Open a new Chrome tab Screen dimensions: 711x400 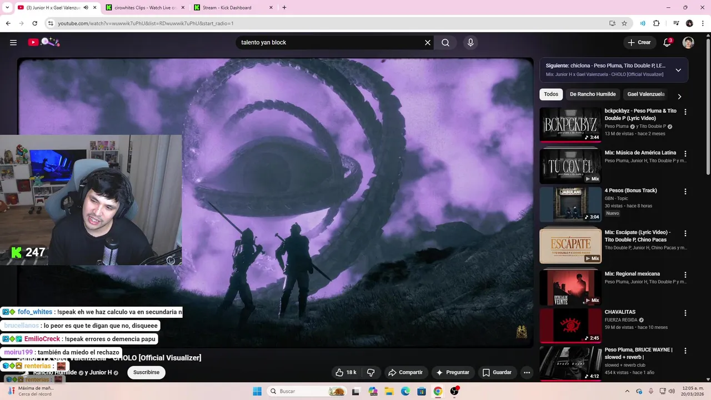pos(284,8)
